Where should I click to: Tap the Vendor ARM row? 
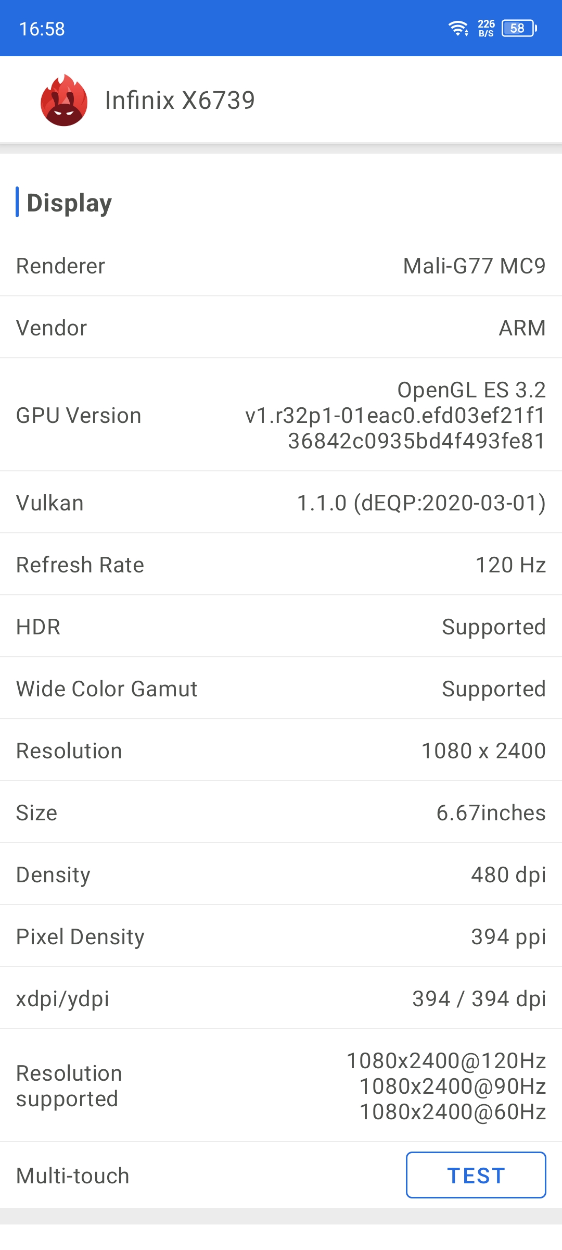click(281, 328)
